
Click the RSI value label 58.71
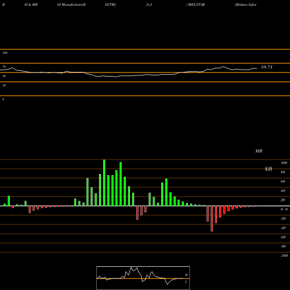click(267, 67)
